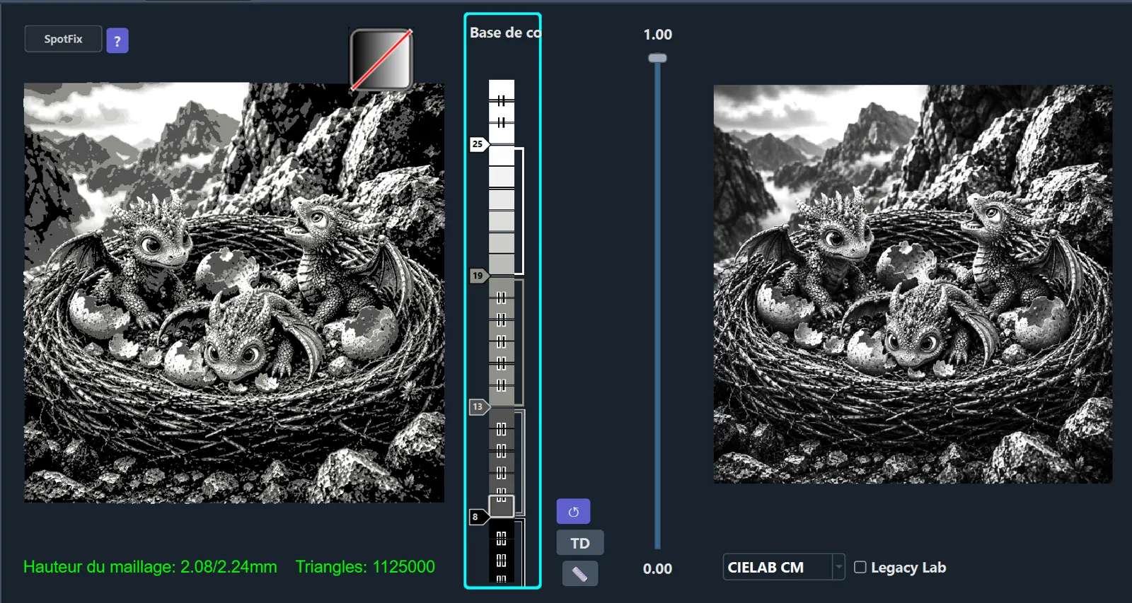Click the TD button
Image resolution: width=1132 pixels, height=603 pixels.
tap(580, 543)
